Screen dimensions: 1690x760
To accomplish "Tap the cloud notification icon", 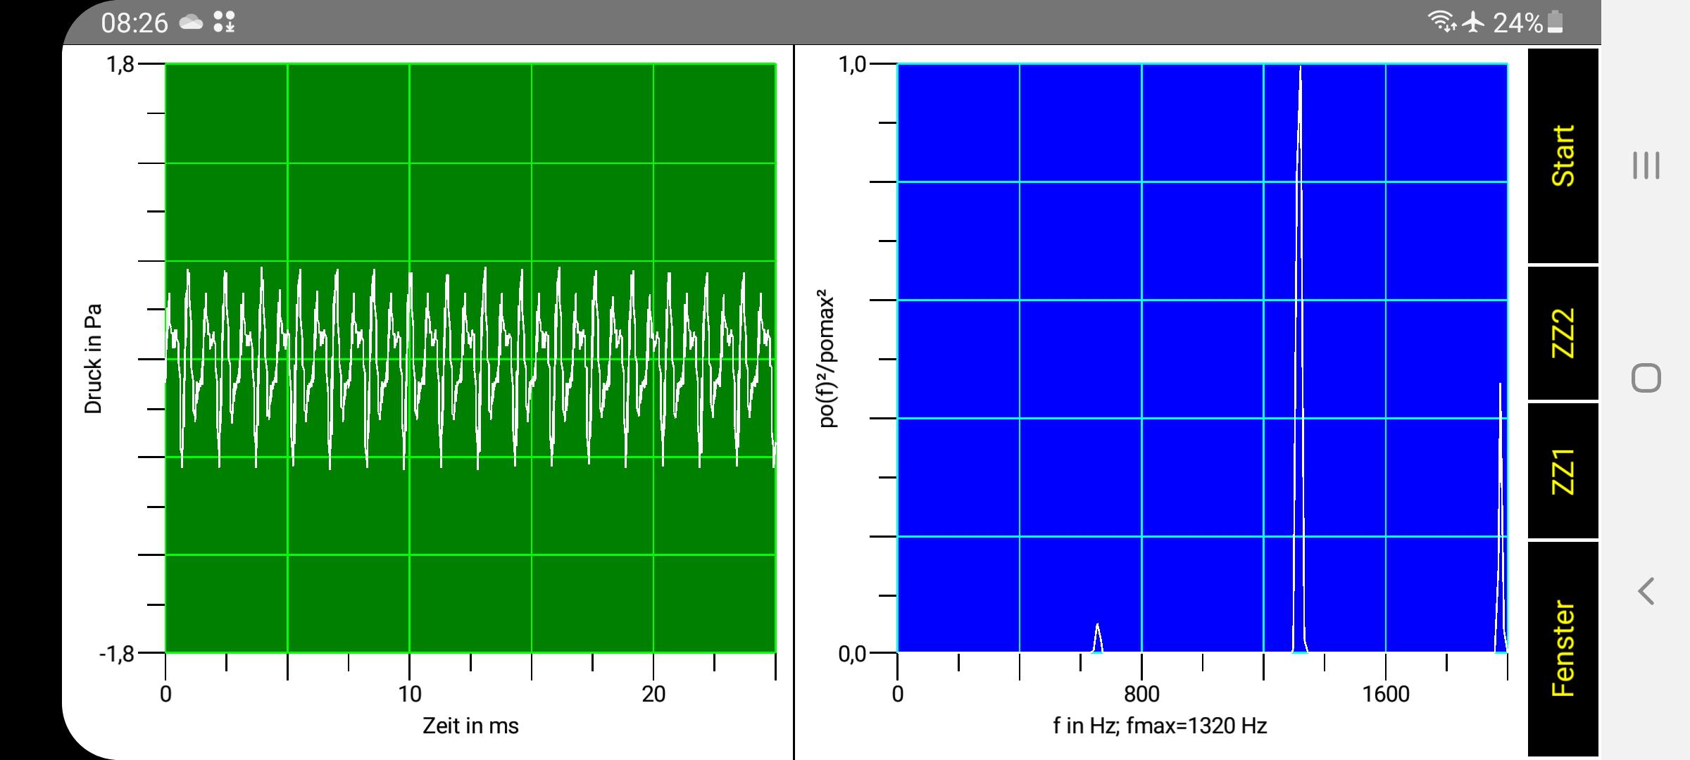I will tap(191, 23).
